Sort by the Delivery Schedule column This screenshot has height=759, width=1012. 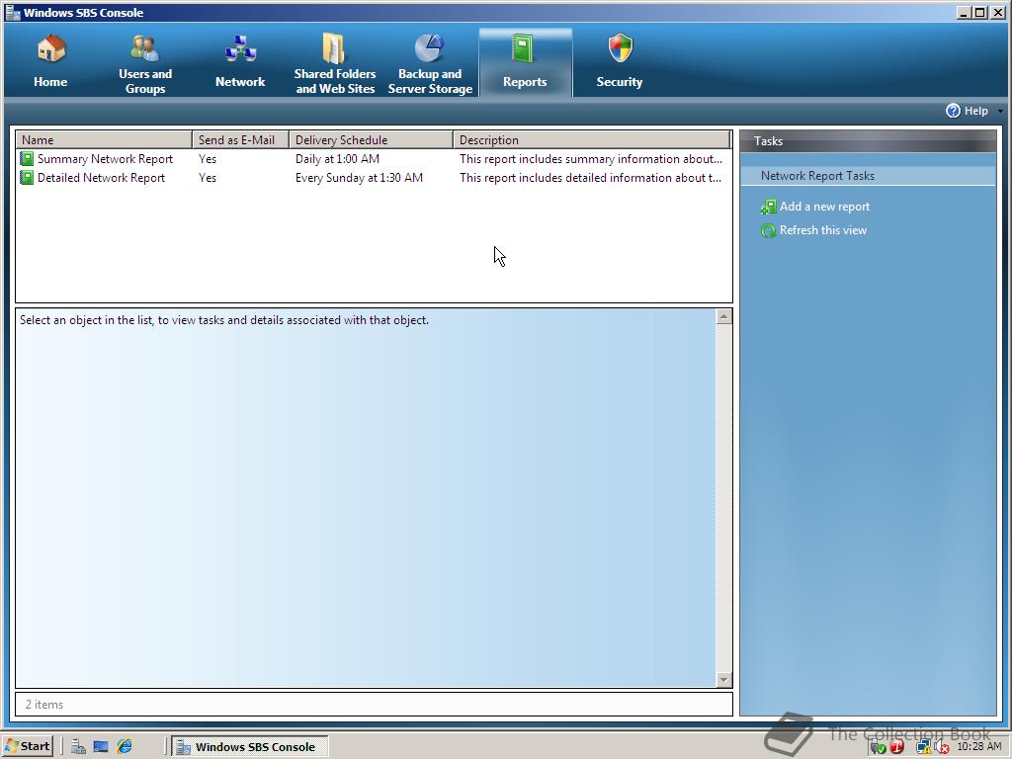372,139
